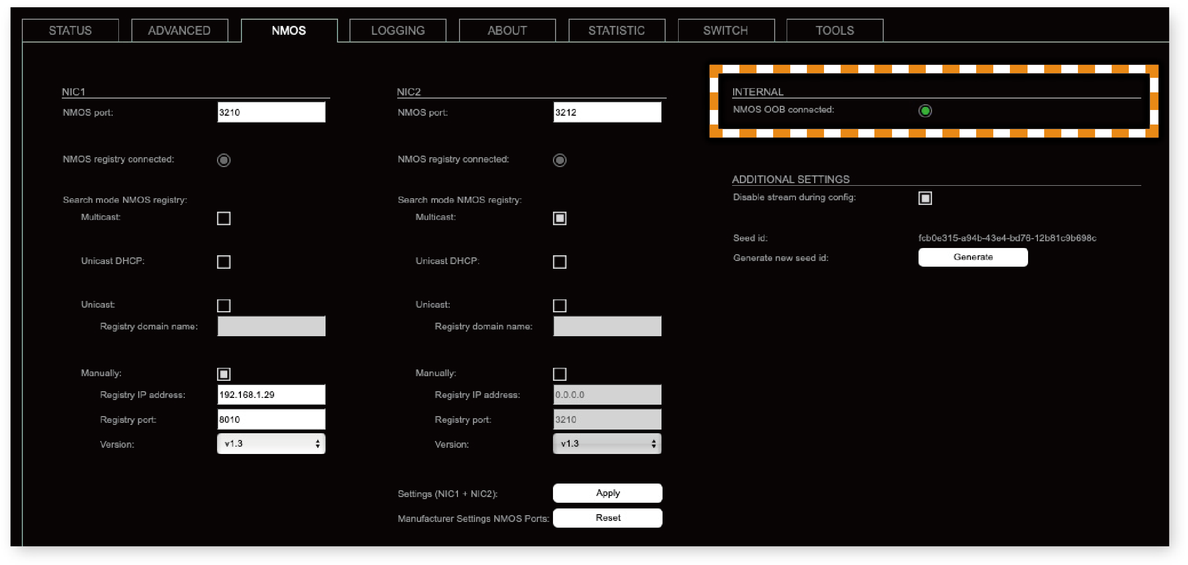Image resolution: width=1188 pixels, height=565 pixels.
Task: Check the NIC1 Unicast checkbox
Action: coord(224,306)
